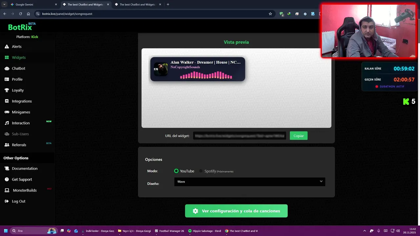
Task: Click the pink audio wave visualizer
Action: pyautogui.click(x=206, y=75)
